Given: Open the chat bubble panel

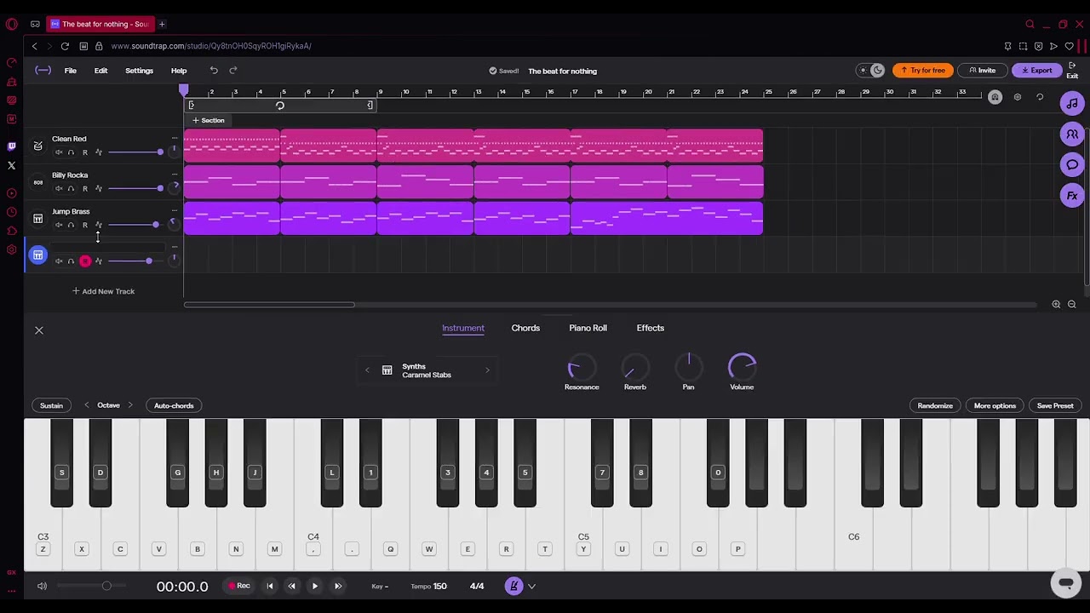Looking at the screenshot, I should coord(1072,165).
